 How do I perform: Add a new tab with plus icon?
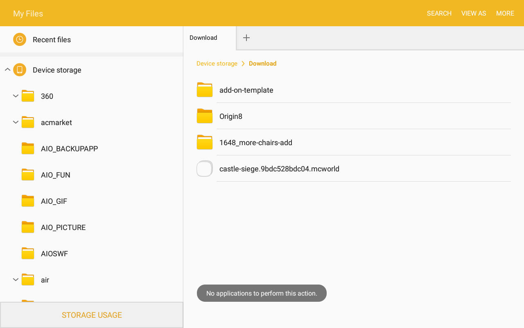pos(246,38)
